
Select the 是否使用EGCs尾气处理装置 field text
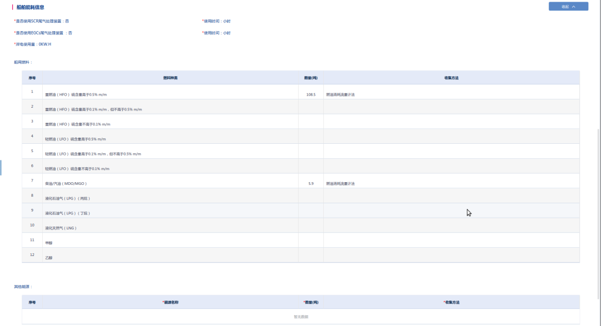point(43,33)
